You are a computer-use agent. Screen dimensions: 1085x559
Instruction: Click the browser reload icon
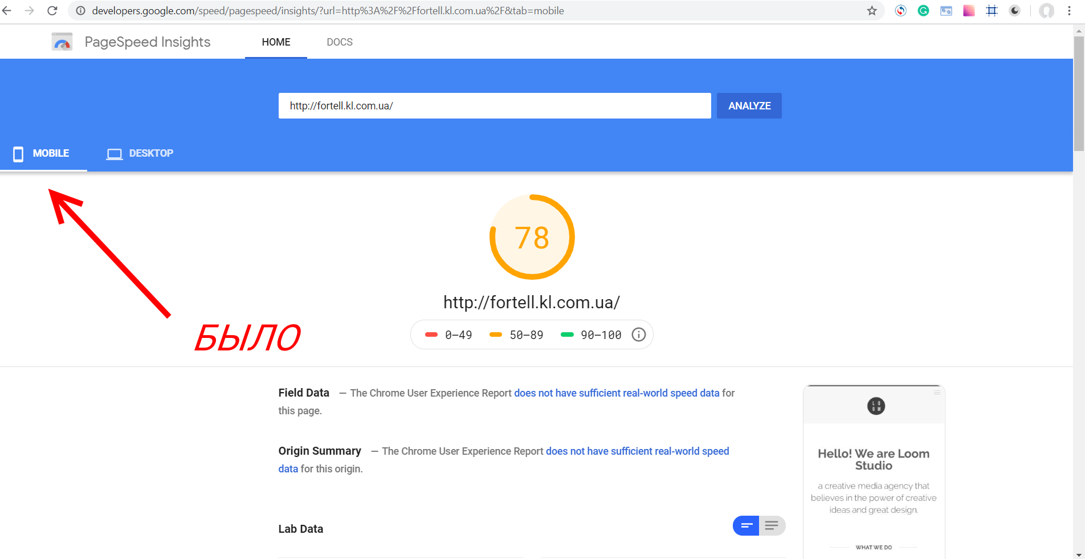click(x=52, y=11)
